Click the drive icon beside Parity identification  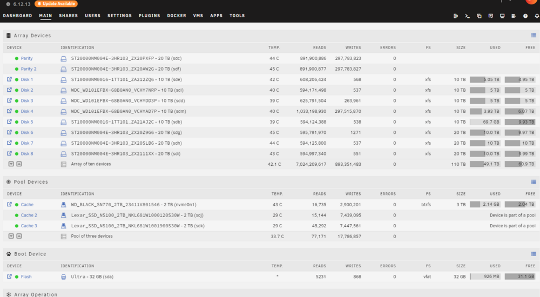click(63, 58)
